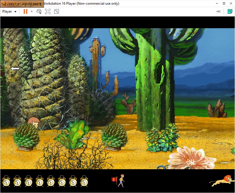Maximize the VMware Player window
The width and height of the screenshot is (235, 193).
[x=224, y=3]
